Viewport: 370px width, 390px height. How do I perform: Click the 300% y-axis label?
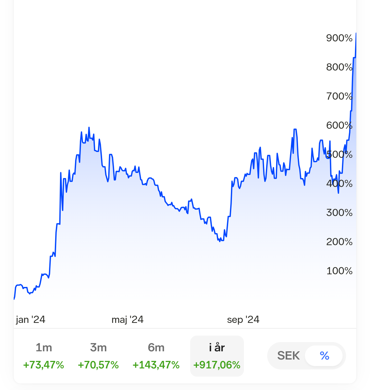point(339,213)
